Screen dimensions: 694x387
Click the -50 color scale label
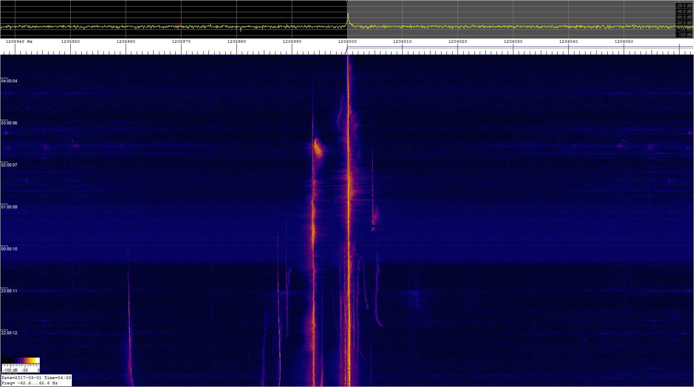point(25,370)
